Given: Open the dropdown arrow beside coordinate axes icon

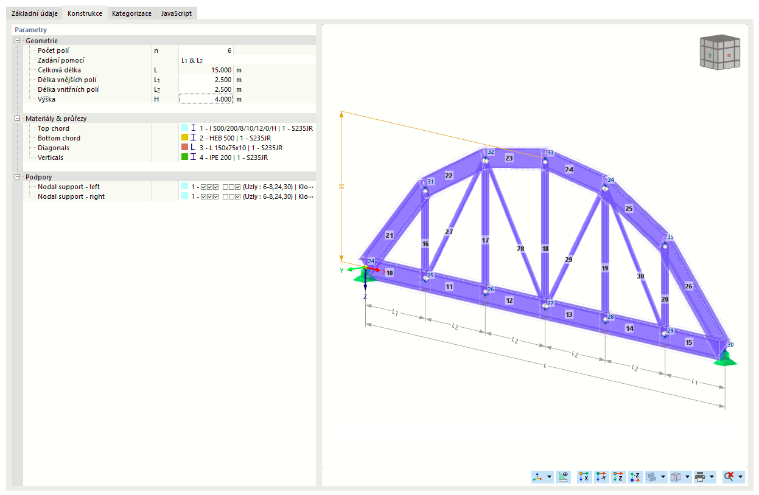Looking at the screenshot, I should click(550, 477).
